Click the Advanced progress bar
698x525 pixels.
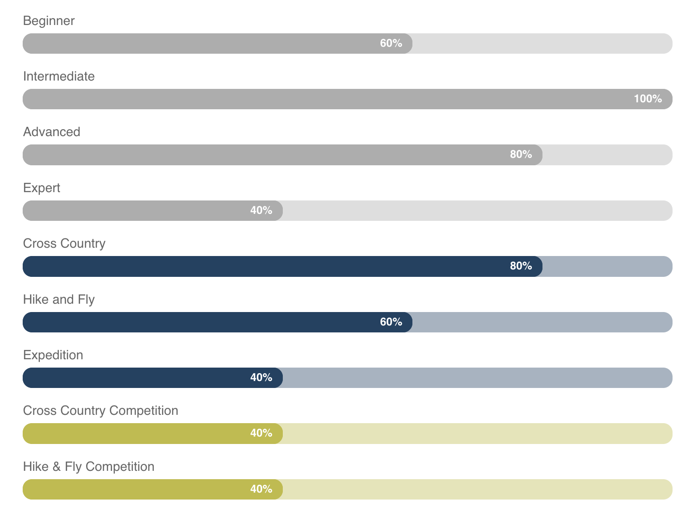point(347,155)
